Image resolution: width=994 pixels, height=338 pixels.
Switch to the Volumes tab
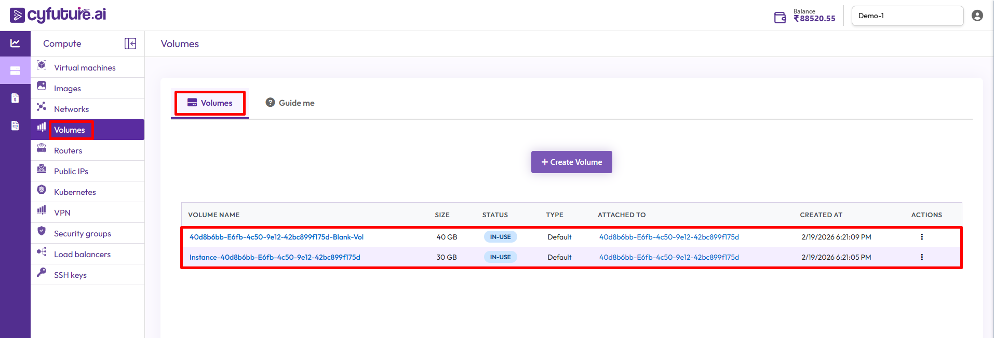pos(210,103)
